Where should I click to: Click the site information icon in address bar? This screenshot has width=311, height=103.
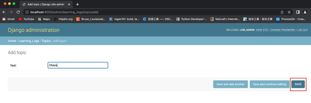pos(27,12)
